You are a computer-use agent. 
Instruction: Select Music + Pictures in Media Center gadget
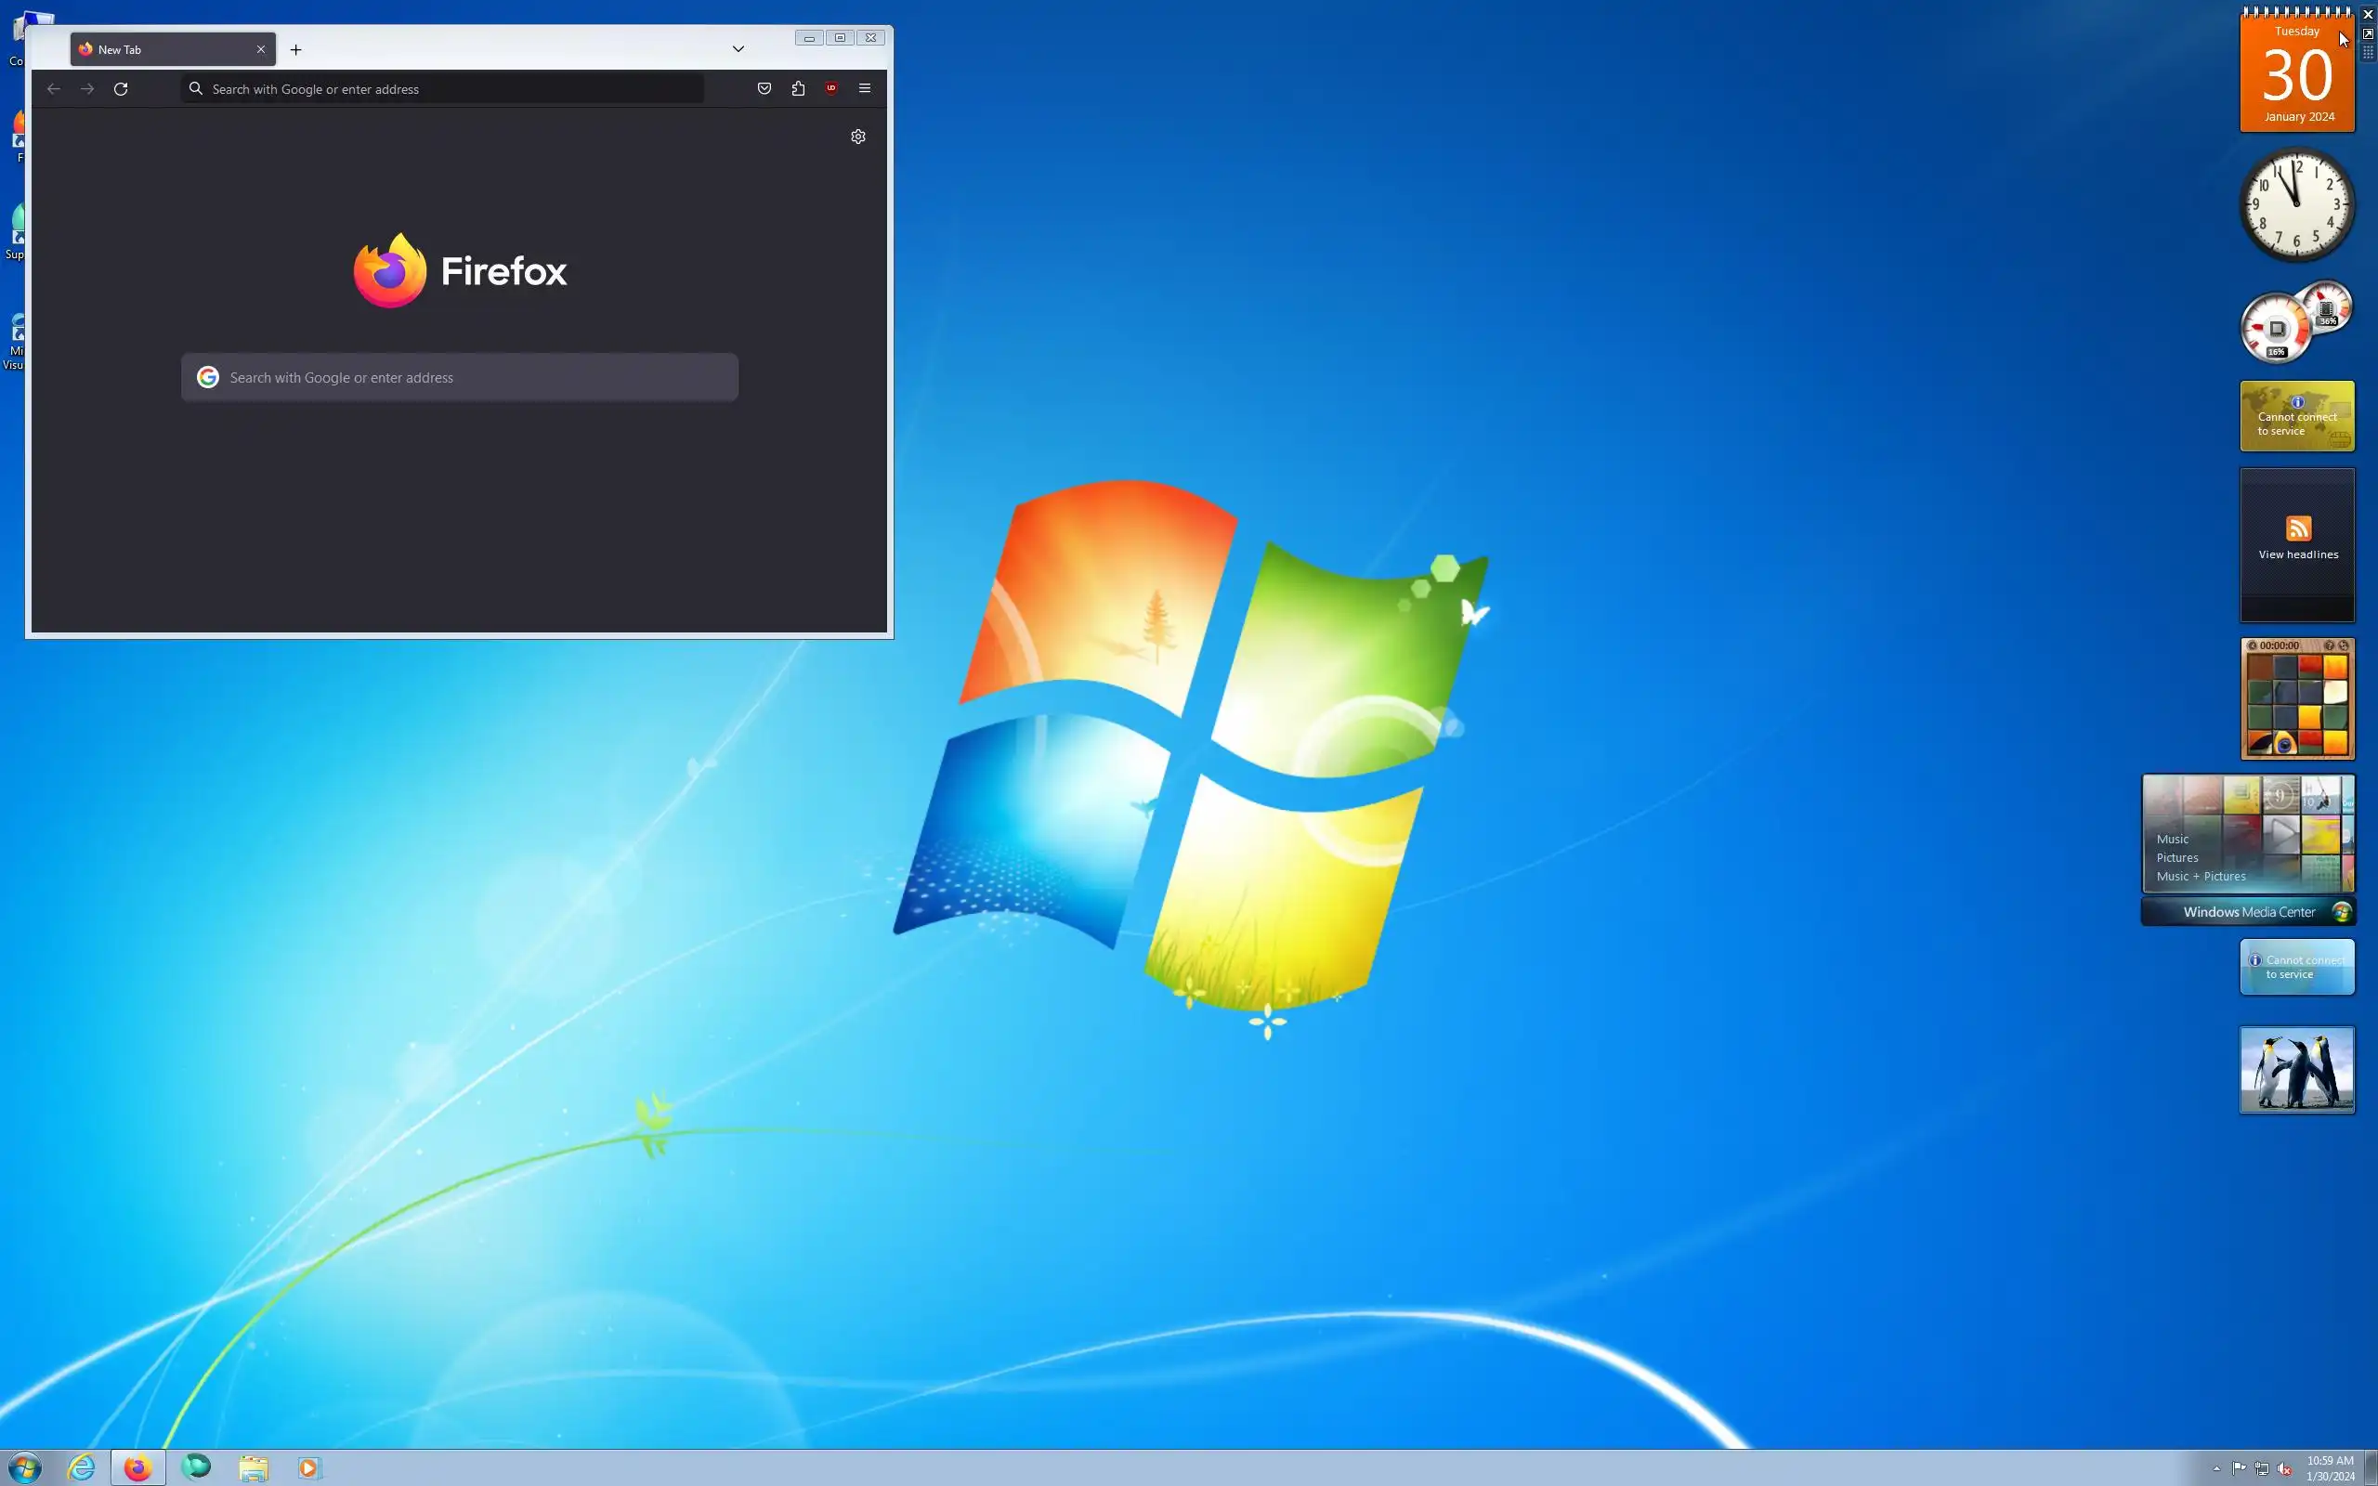coord(2202,876)
